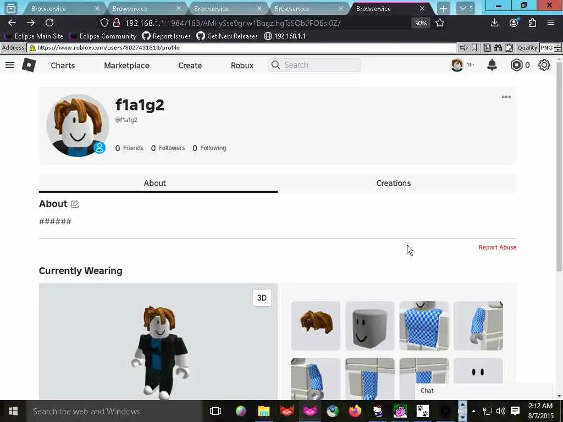Open the Windows Action Center notifications
The height and width of the screenshot is (422, 563).
point(515,411)
